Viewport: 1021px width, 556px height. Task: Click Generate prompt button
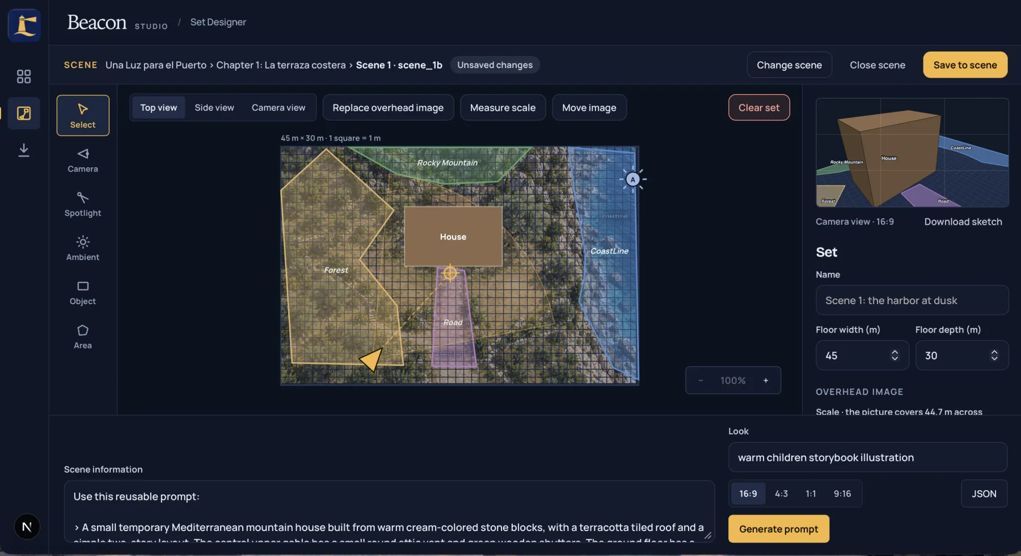(x=779, y=529)
